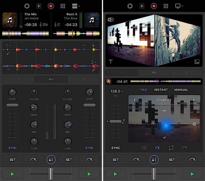Click right jump-to-cue arrow in left screen
Viewport: 205px width, 181px height.
tap(89, 160)
